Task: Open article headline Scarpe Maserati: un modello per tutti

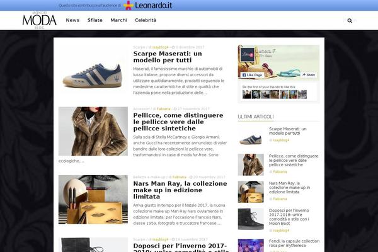Action: point(168,57)
